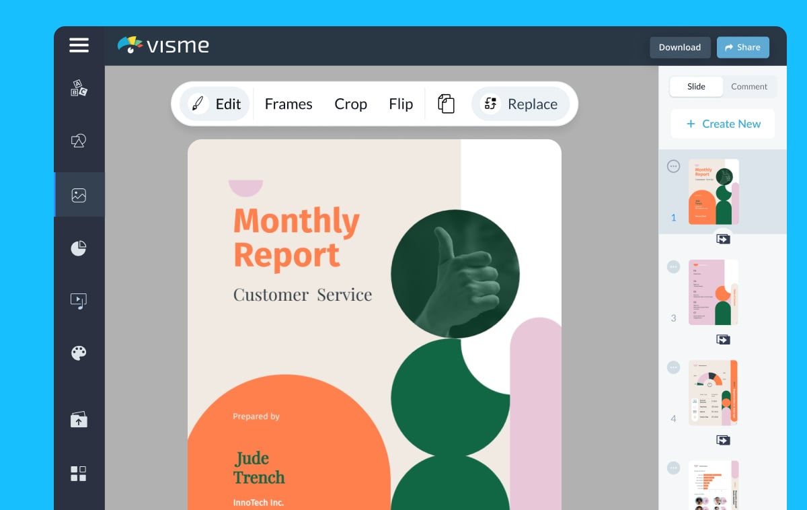
Task: Open the Data charts panel
Action: coord(79,248)
